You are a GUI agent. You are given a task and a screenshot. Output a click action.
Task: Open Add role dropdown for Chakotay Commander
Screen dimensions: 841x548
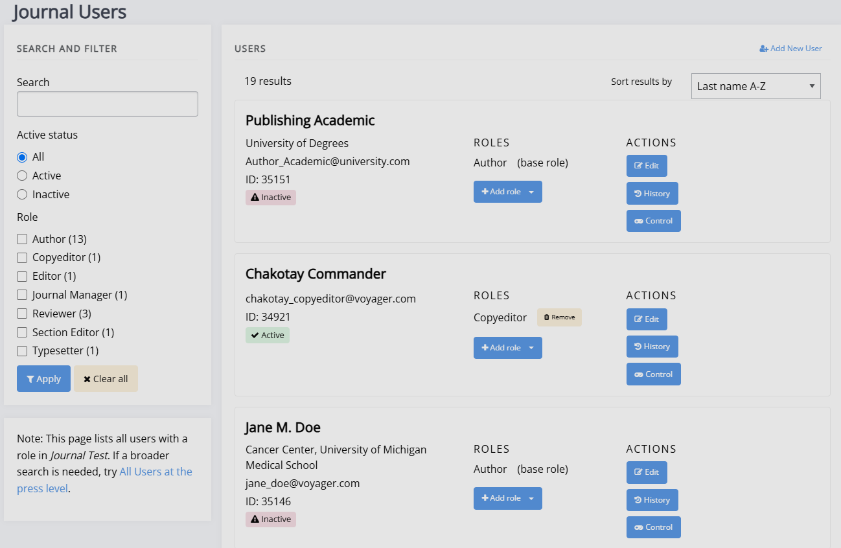click(507, 348)
